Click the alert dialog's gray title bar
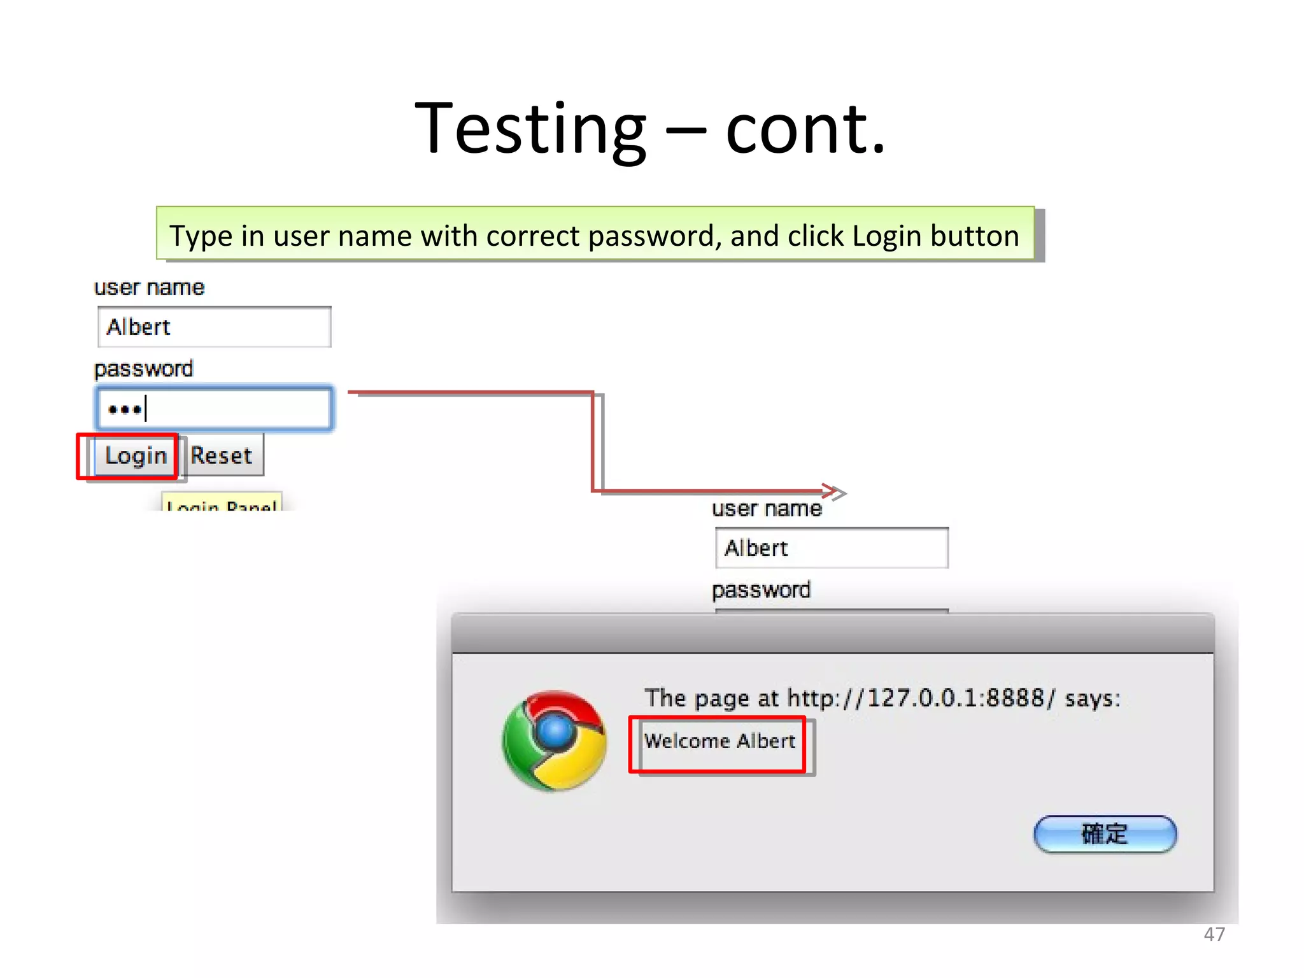 pos(833,633)
